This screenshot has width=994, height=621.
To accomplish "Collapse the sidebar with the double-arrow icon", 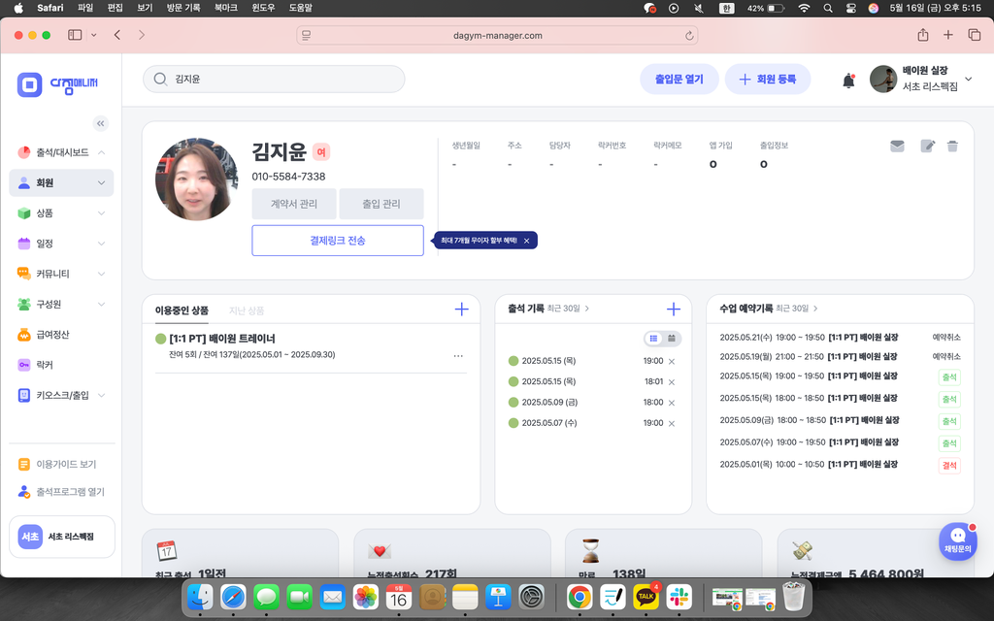I will 100,123.
